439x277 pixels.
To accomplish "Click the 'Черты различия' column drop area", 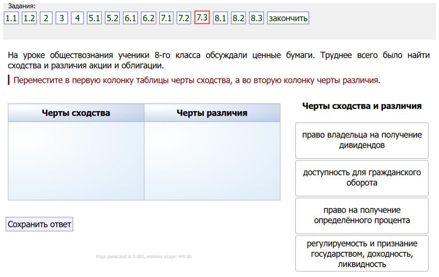I will (x=212, y=161).
